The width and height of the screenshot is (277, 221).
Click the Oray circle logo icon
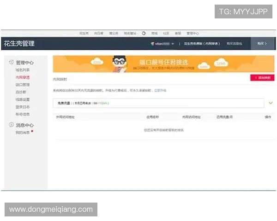[x=144, y=33]
